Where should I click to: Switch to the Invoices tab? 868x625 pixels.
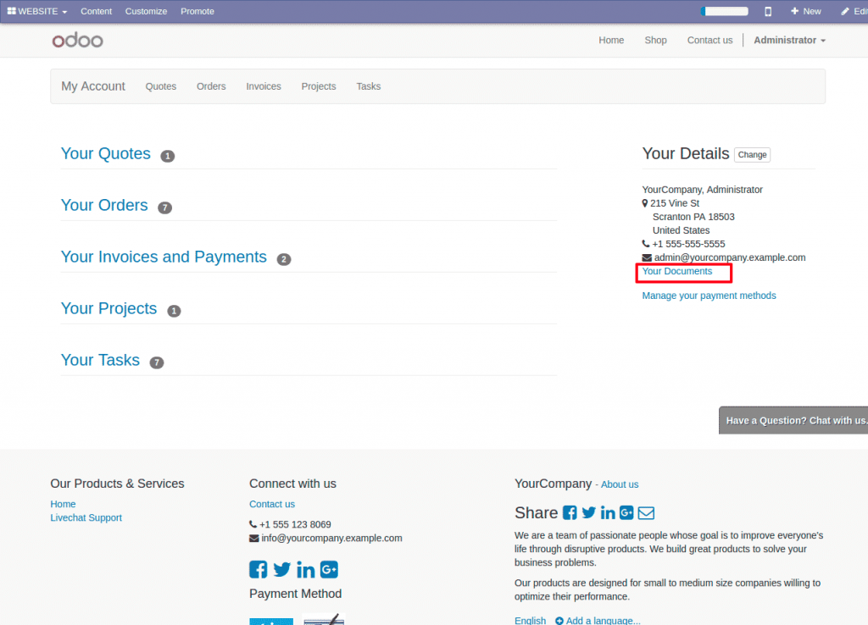coord(264,86)
